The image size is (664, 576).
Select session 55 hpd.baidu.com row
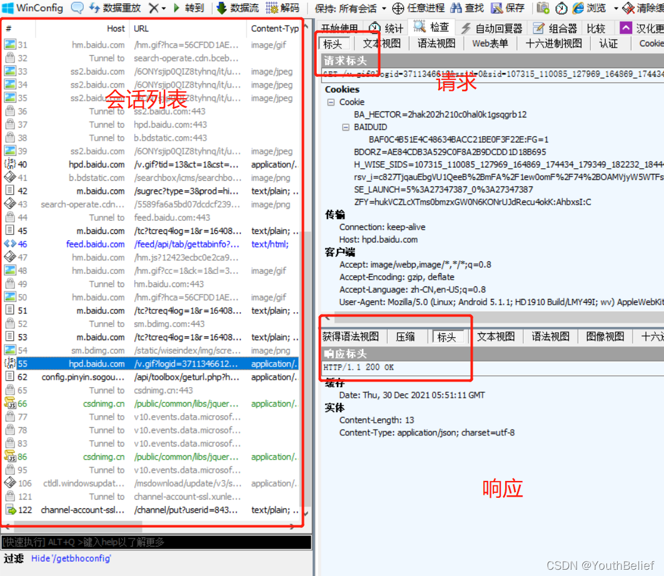[151, 364]
